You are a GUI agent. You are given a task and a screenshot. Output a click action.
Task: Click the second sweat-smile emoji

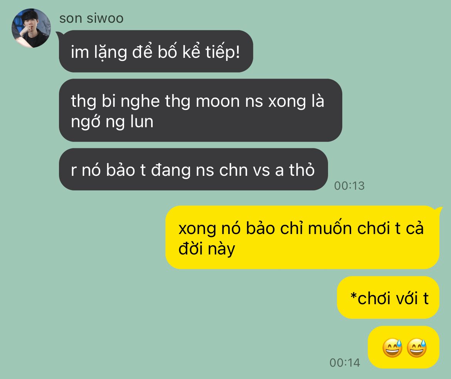417,348
